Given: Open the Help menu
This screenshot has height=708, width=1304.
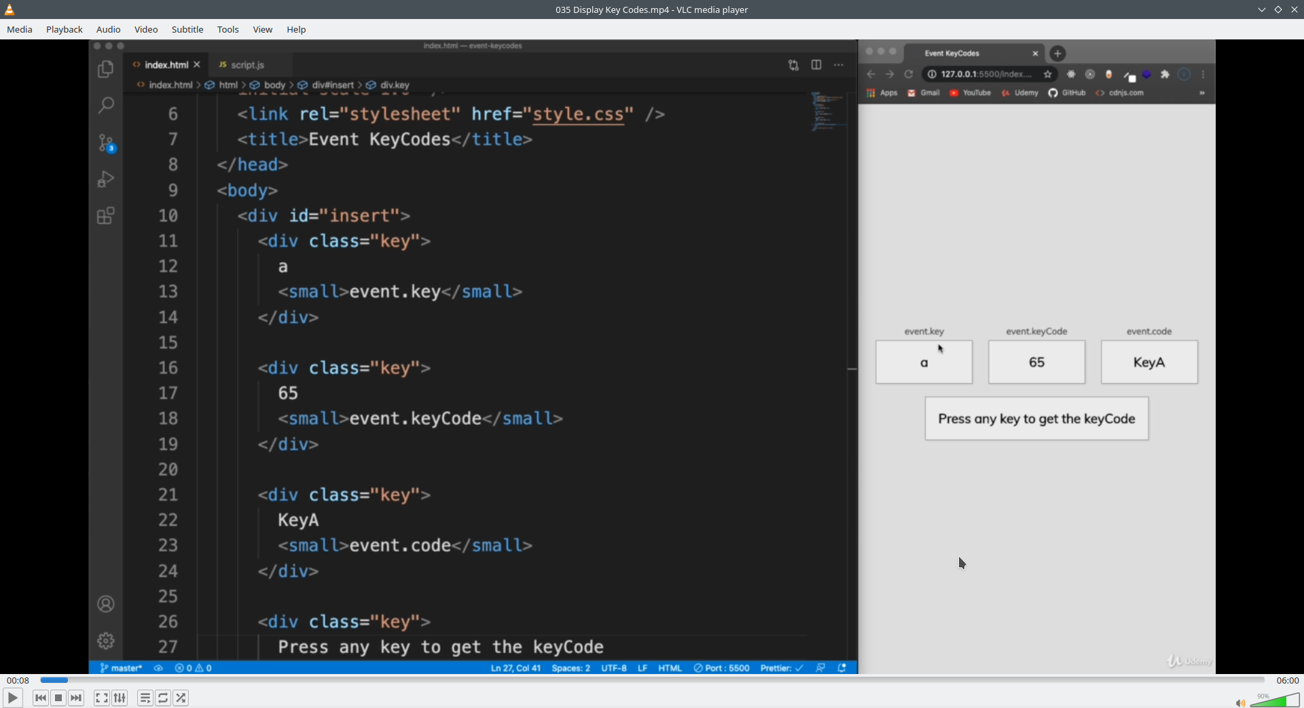Looking at the screenshot, I should pos(296,29).
